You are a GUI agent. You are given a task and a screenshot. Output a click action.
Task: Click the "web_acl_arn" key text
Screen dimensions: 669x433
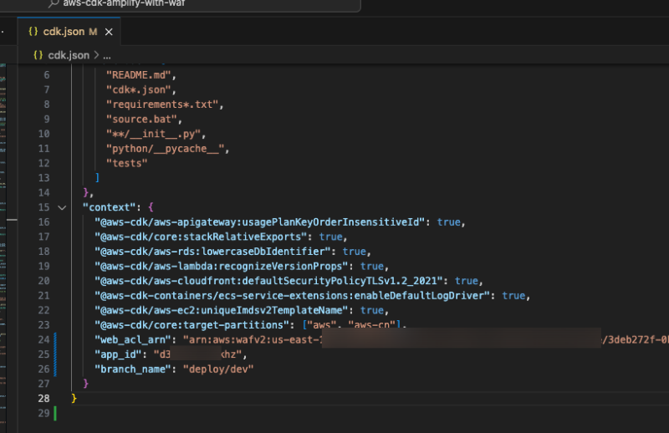point(132,340)
